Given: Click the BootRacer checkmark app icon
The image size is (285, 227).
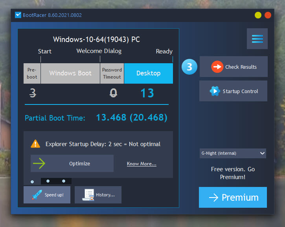Looking at the screenshot, I should (x=18, y=15).
